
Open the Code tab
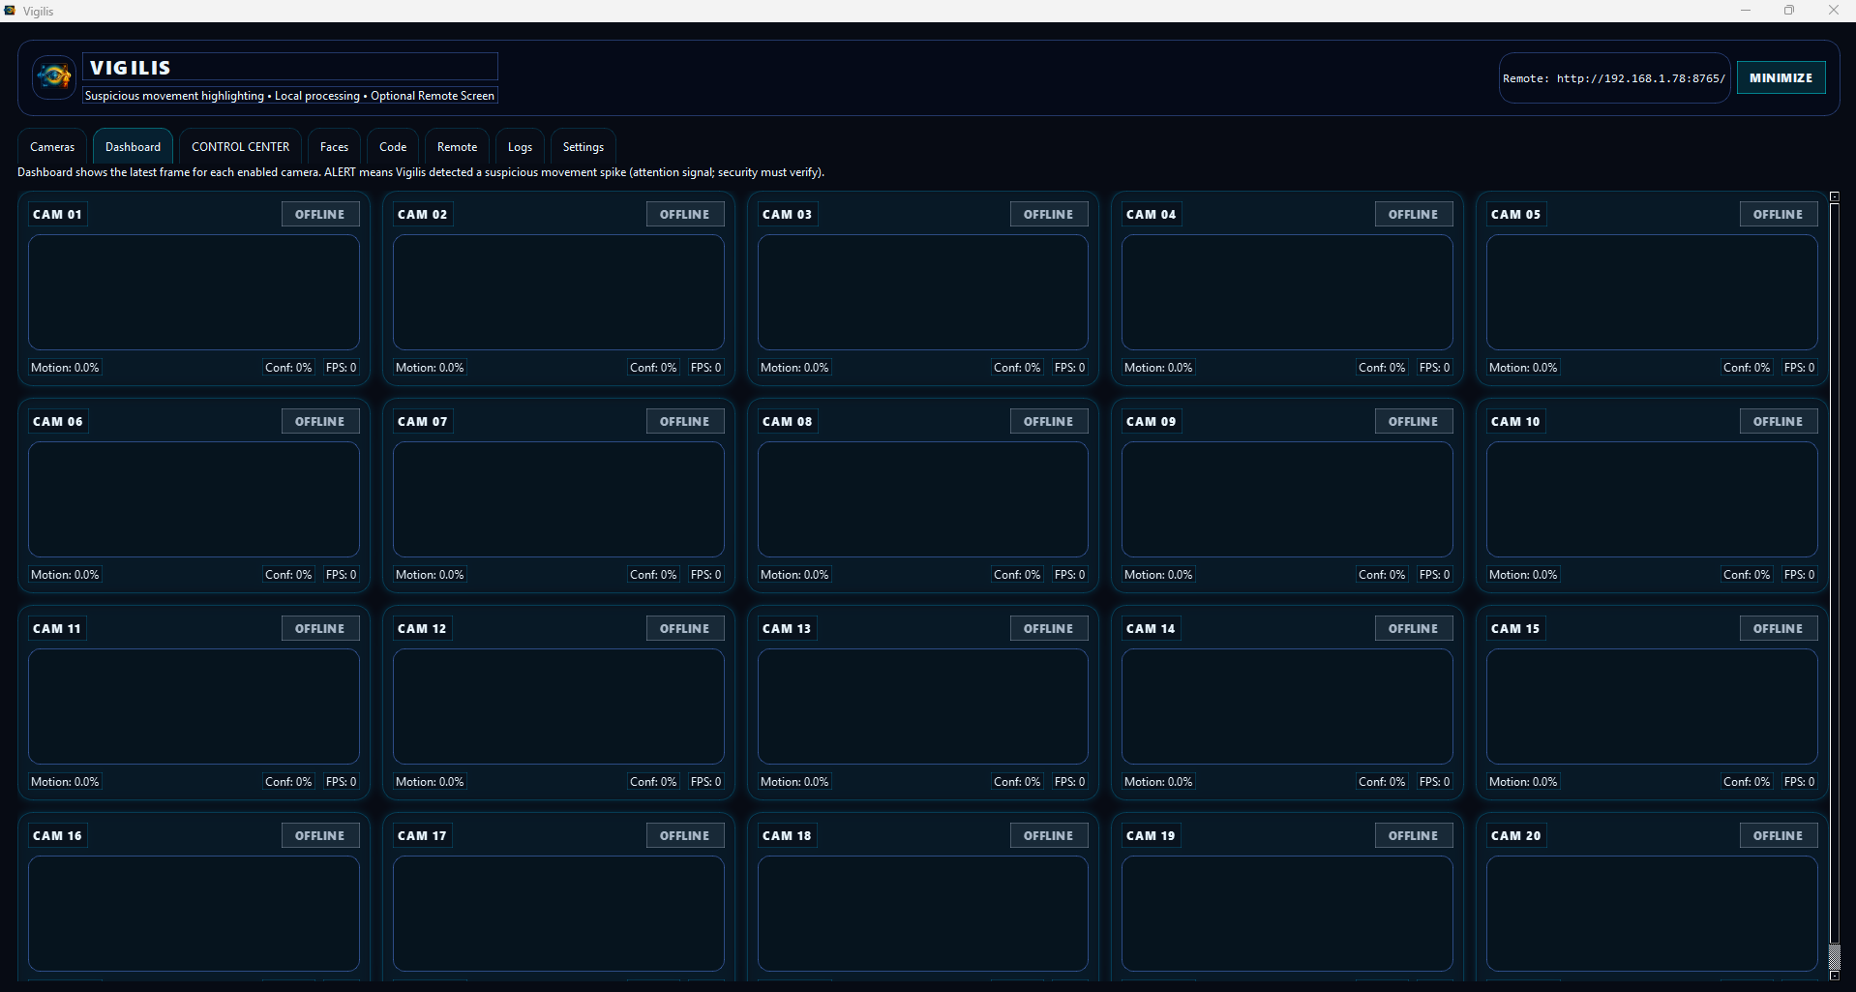[392, 146]
